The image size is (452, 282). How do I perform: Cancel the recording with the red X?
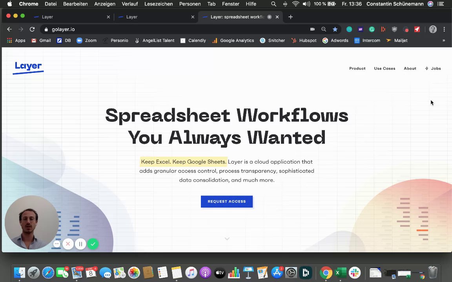coord(68,244)
